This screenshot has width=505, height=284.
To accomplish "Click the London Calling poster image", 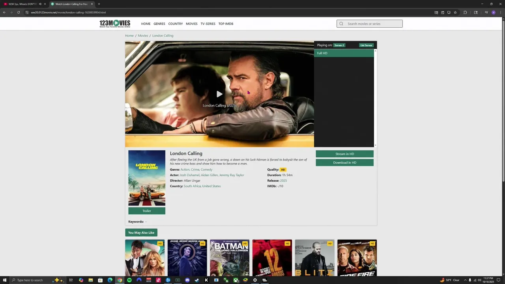I will 147,178.
